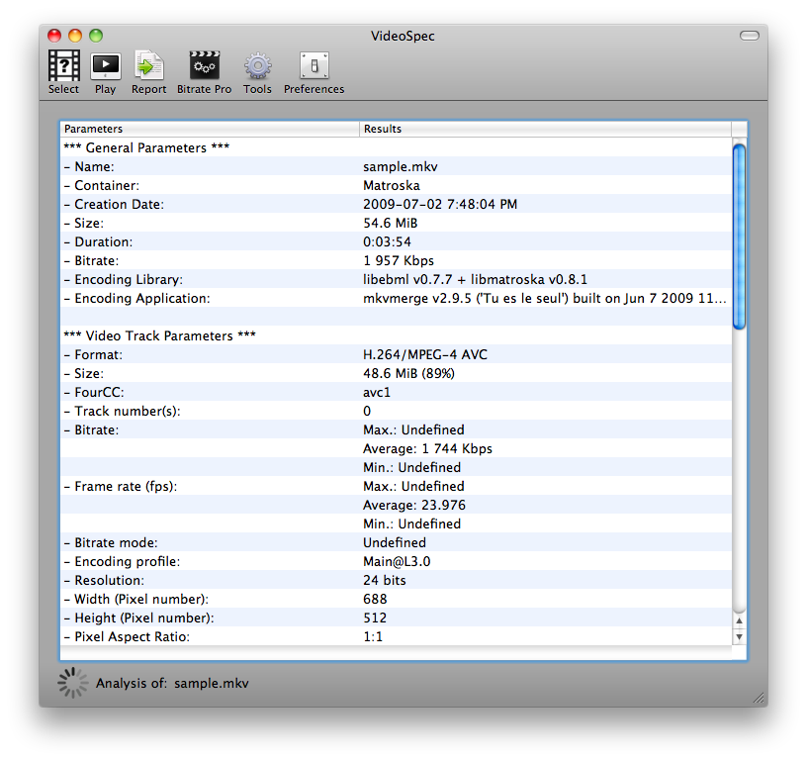This screenshot has width=807, height=761.
Task: Open Preferences from the toolbar
Action: click(314, 66)
